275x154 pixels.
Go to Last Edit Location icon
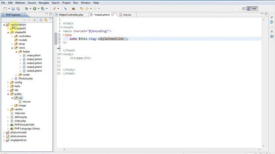[x=82, y=9]
